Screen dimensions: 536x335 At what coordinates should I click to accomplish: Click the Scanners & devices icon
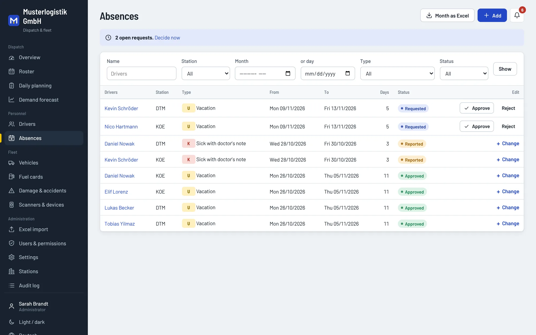tap(12, 205)
